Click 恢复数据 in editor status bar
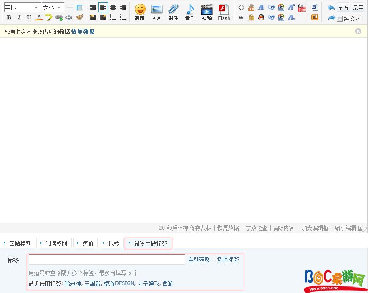The image size is (368, 293). (228, 228)
